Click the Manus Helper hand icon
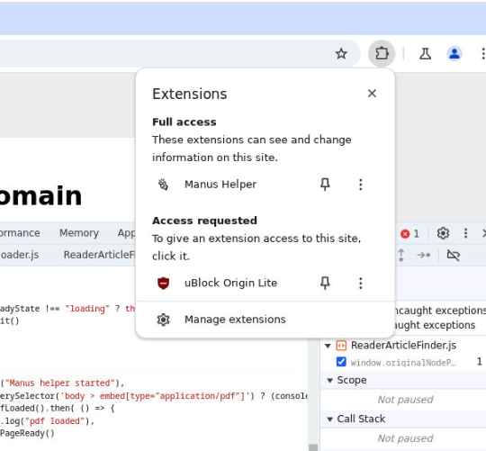The height and width of the screenshot is (451, 486). pyautogui.click(x=163, y=185)
